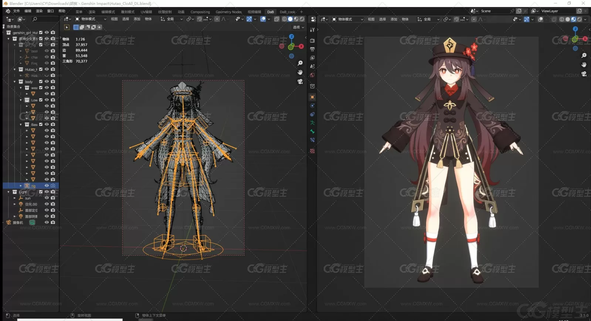
Task: Open the Object Constraints properties tab
Action: 312,115
